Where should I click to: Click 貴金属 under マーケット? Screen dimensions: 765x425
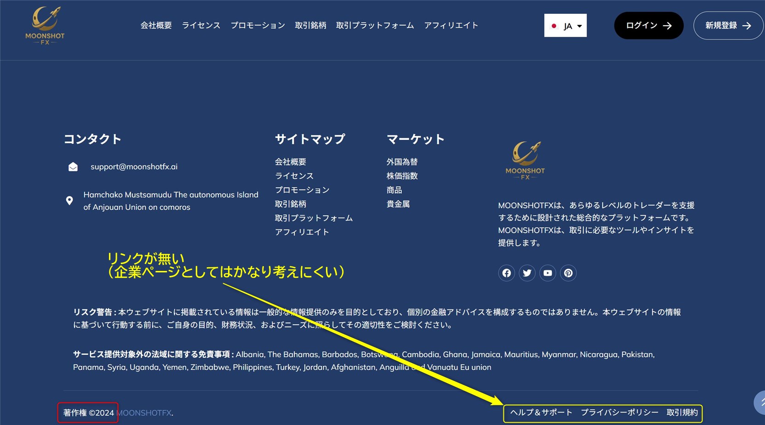coord(398,204)
